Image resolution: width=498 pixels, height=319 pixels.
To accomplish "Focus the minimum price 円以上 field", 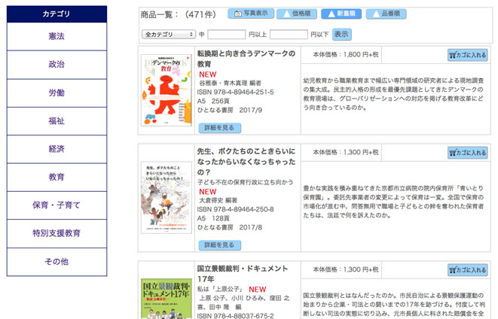I will [227, 35].
